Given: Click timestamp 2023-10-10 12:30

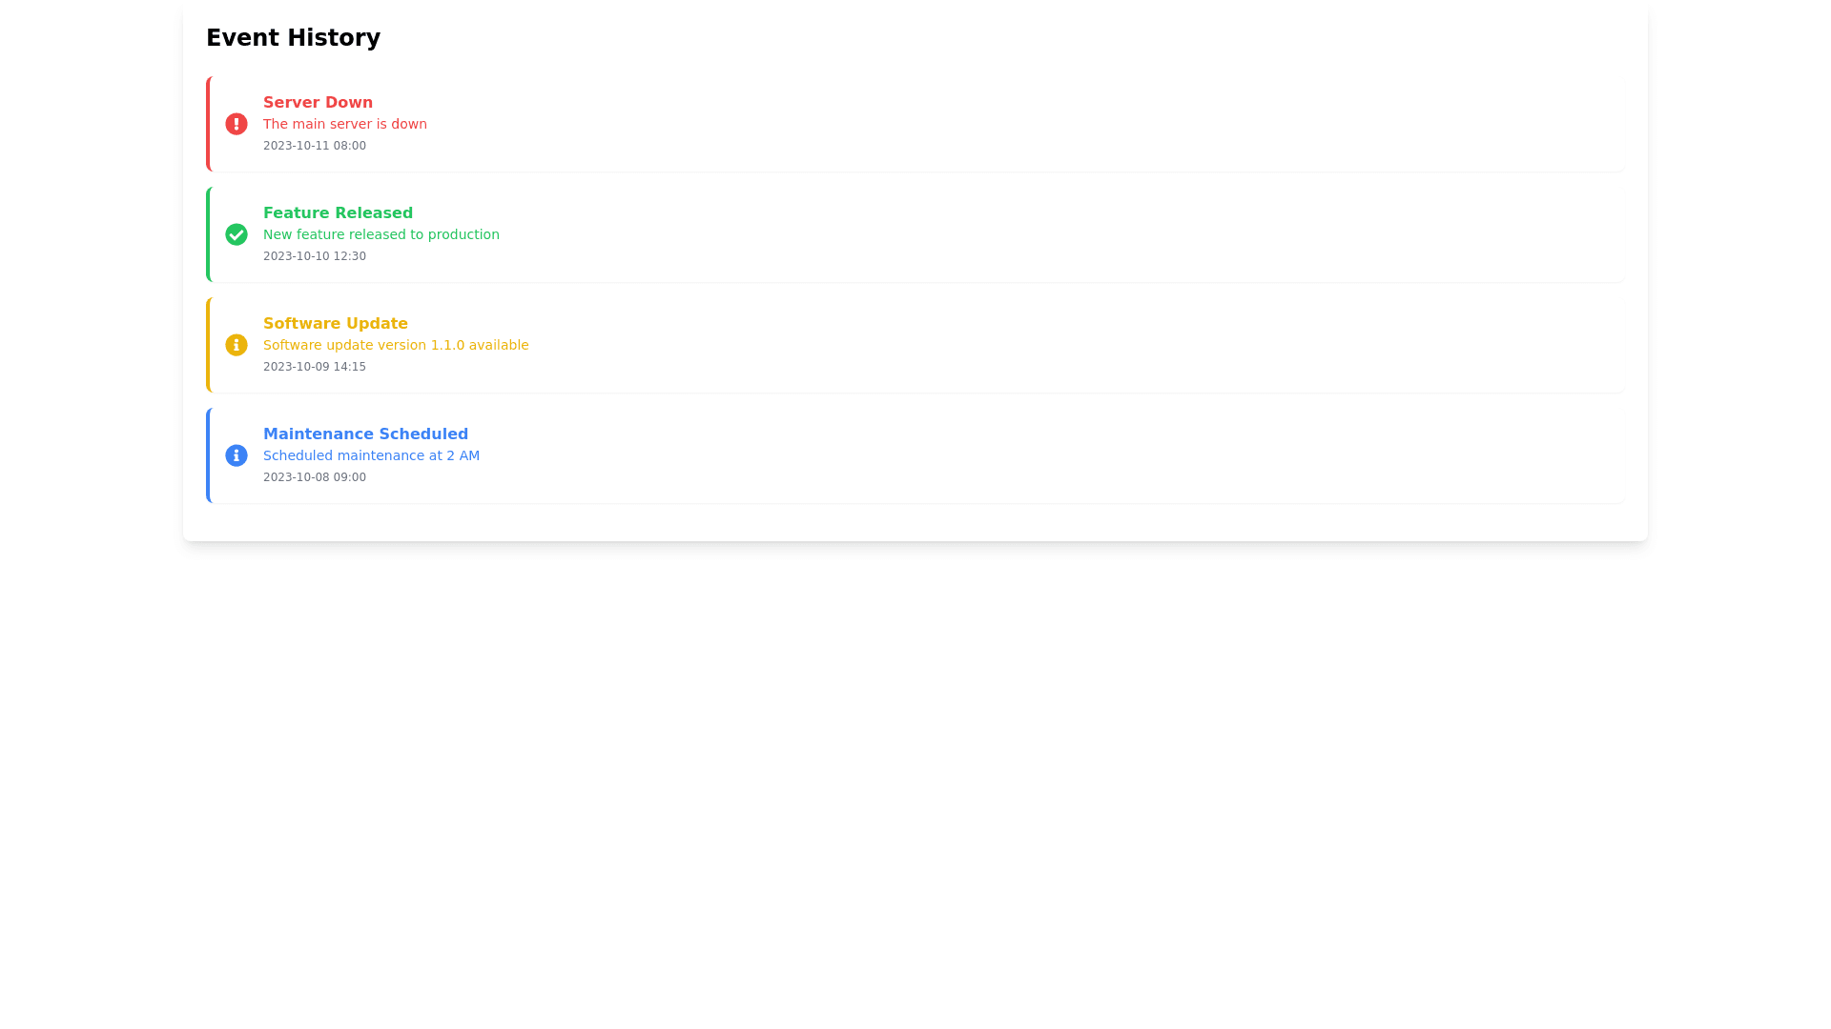Looking at the screenshot, I should [x=314, y=256].
